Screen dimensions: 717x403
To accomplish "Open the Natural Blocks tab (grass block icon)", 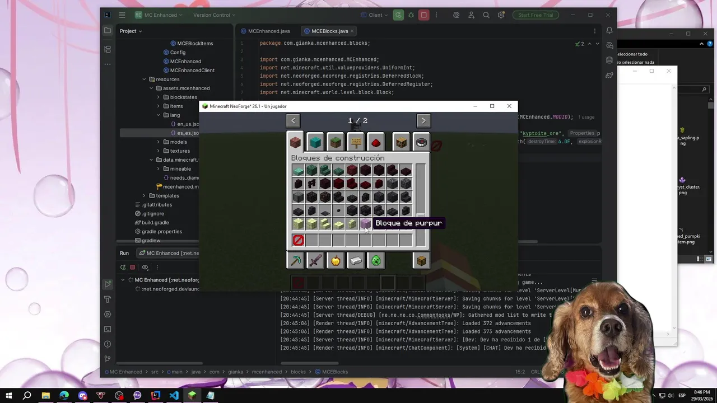I will click(x=336, y=142).
